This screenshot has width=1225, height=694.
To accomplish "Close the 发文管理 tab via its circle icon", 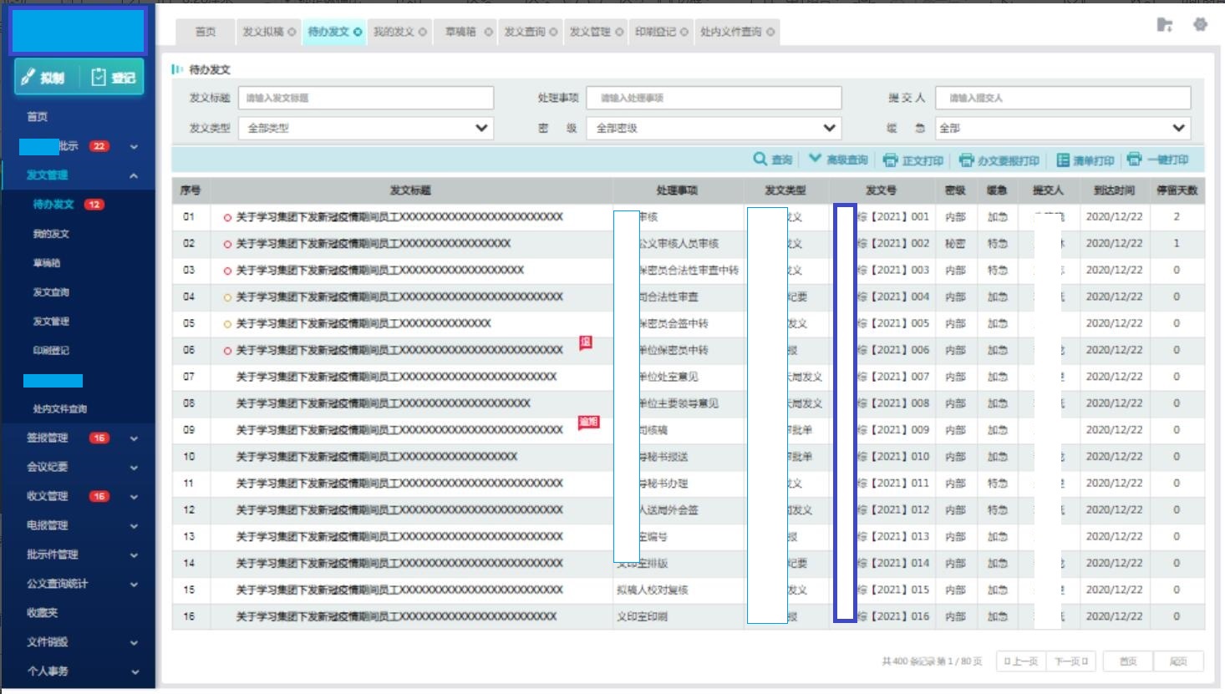I will point(619,32).
